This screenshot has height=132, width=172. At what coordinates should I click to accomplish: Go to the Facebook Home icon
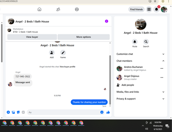click(x=39, y=9)
